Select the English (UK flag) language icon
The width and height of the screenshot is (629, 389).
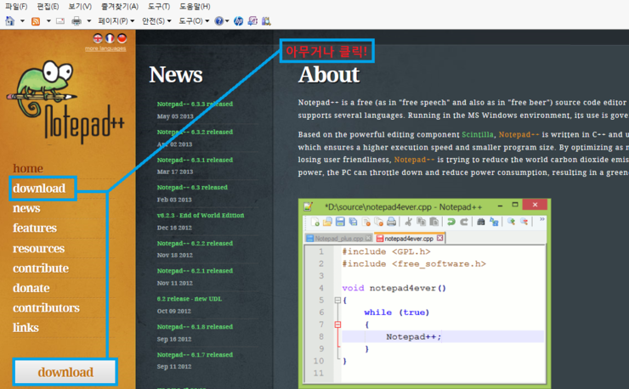tap(98, 38)
